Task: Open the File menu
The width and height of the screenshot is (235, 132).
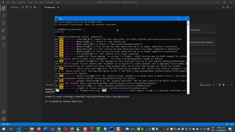Action: 8,3
